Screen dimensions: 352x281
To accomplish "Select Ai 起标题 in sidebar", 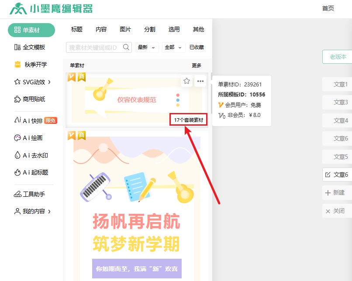I will (x=33, y=172).
